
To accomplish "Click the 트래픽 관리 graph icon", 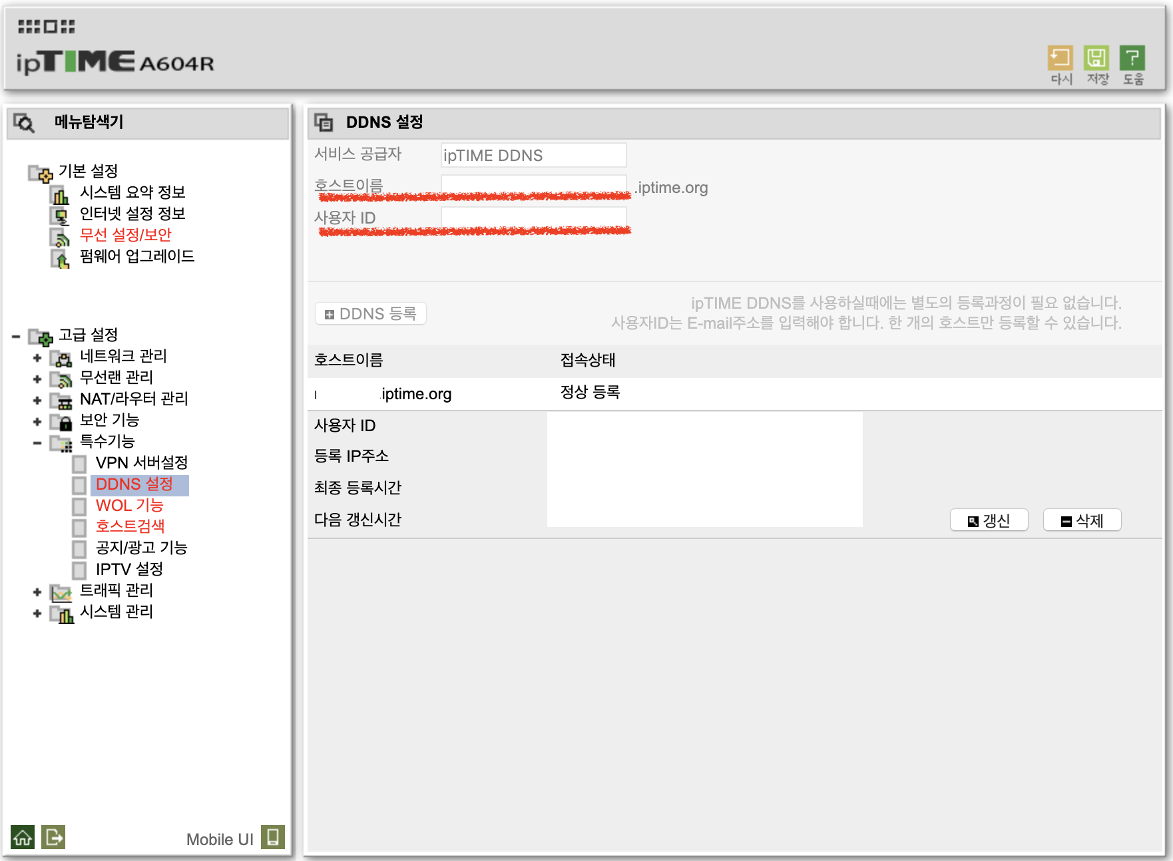I will (x=61, y=593).
